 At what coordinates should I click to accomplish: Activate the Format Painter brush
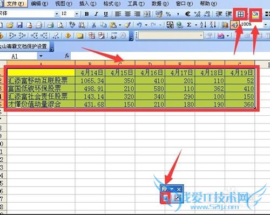127,25
